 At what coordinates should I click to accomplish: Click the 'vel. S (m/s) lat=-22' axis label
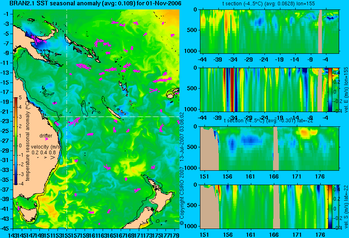(346, 207)
